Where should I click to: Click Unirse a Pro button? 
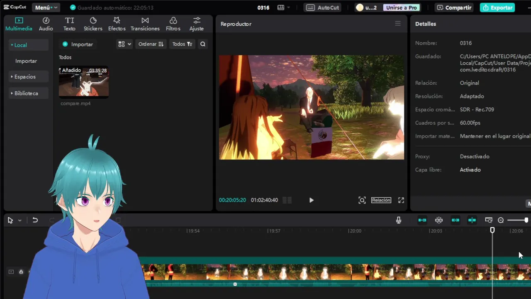(x=401, y=7)
